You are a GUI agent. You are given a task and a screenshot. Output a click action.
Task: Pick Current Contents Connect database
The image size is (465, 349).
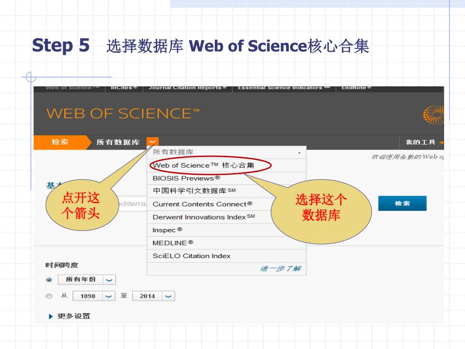tap(227, 204)
